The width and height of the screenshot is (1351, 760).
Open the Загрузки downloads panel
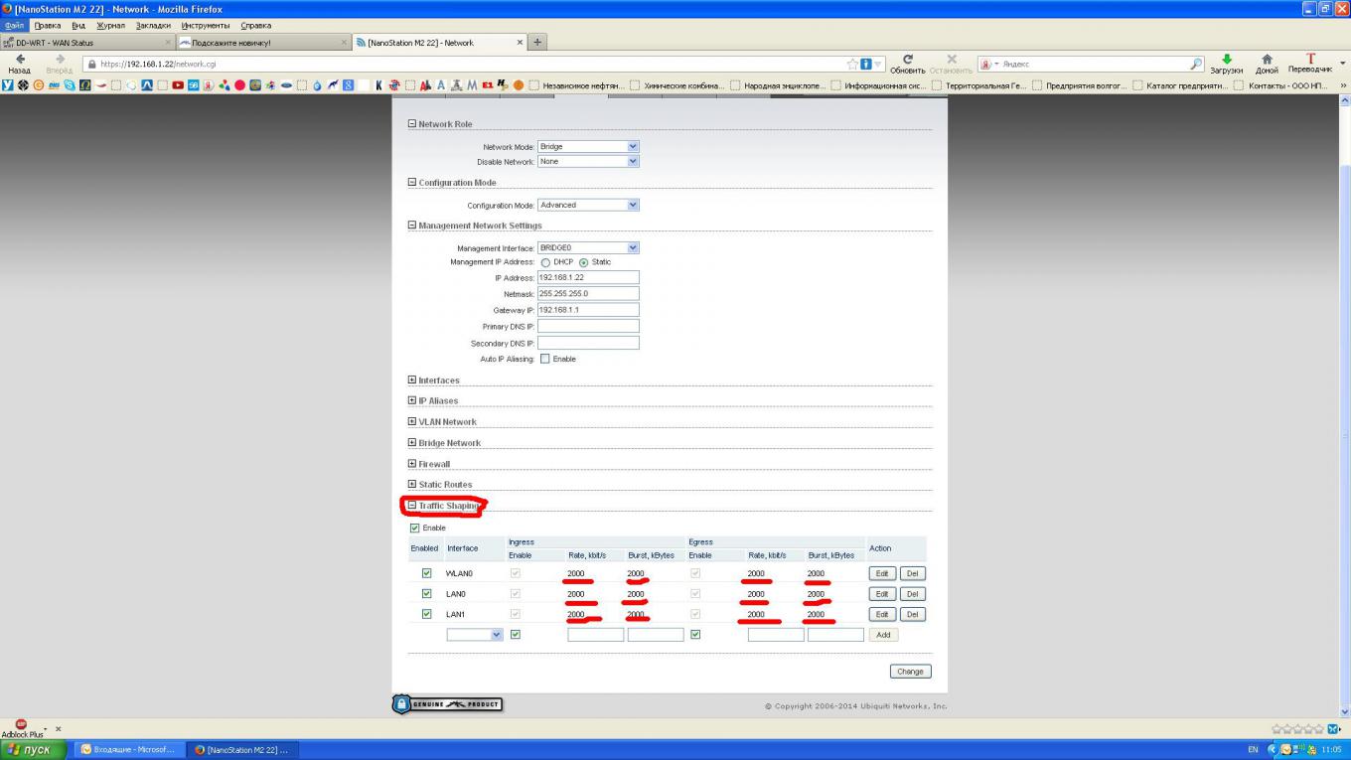[x=1226, y=62]
